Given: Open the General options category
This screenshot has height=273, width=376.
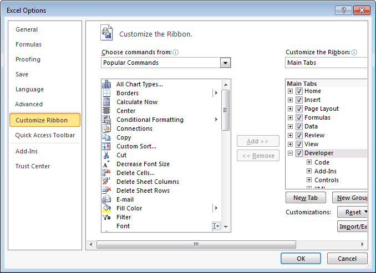Looking at the screenshot, I should coord(27,29).
